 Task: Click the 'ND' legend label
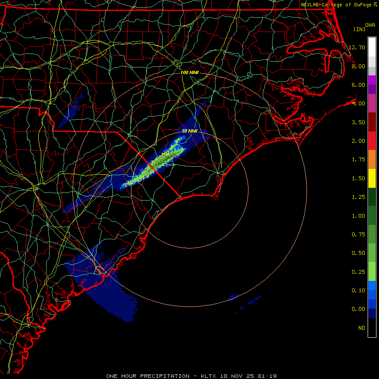362,328
